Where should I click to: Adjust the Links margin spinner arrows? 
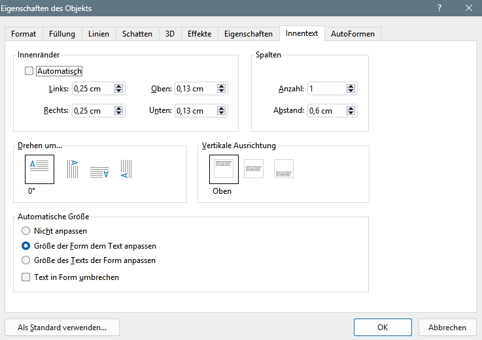(118, 89)
